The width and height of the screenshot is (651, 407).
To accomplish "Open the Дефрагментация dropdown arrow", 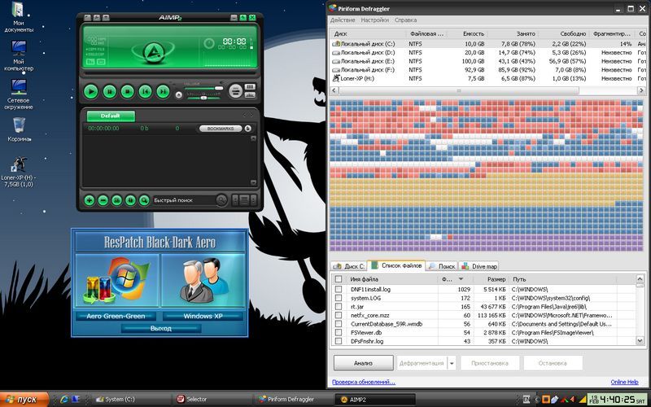I will 451,363.
